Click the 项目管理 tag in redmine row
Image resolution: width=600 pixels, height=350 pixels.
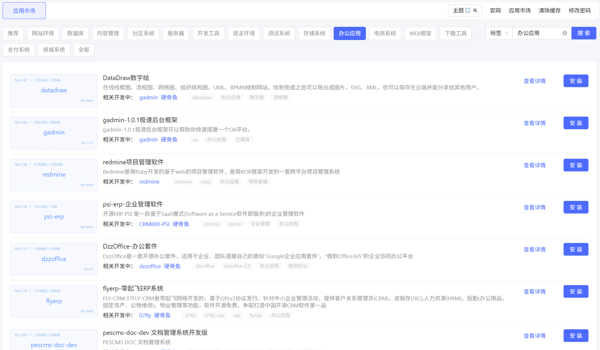pos(258,182)
